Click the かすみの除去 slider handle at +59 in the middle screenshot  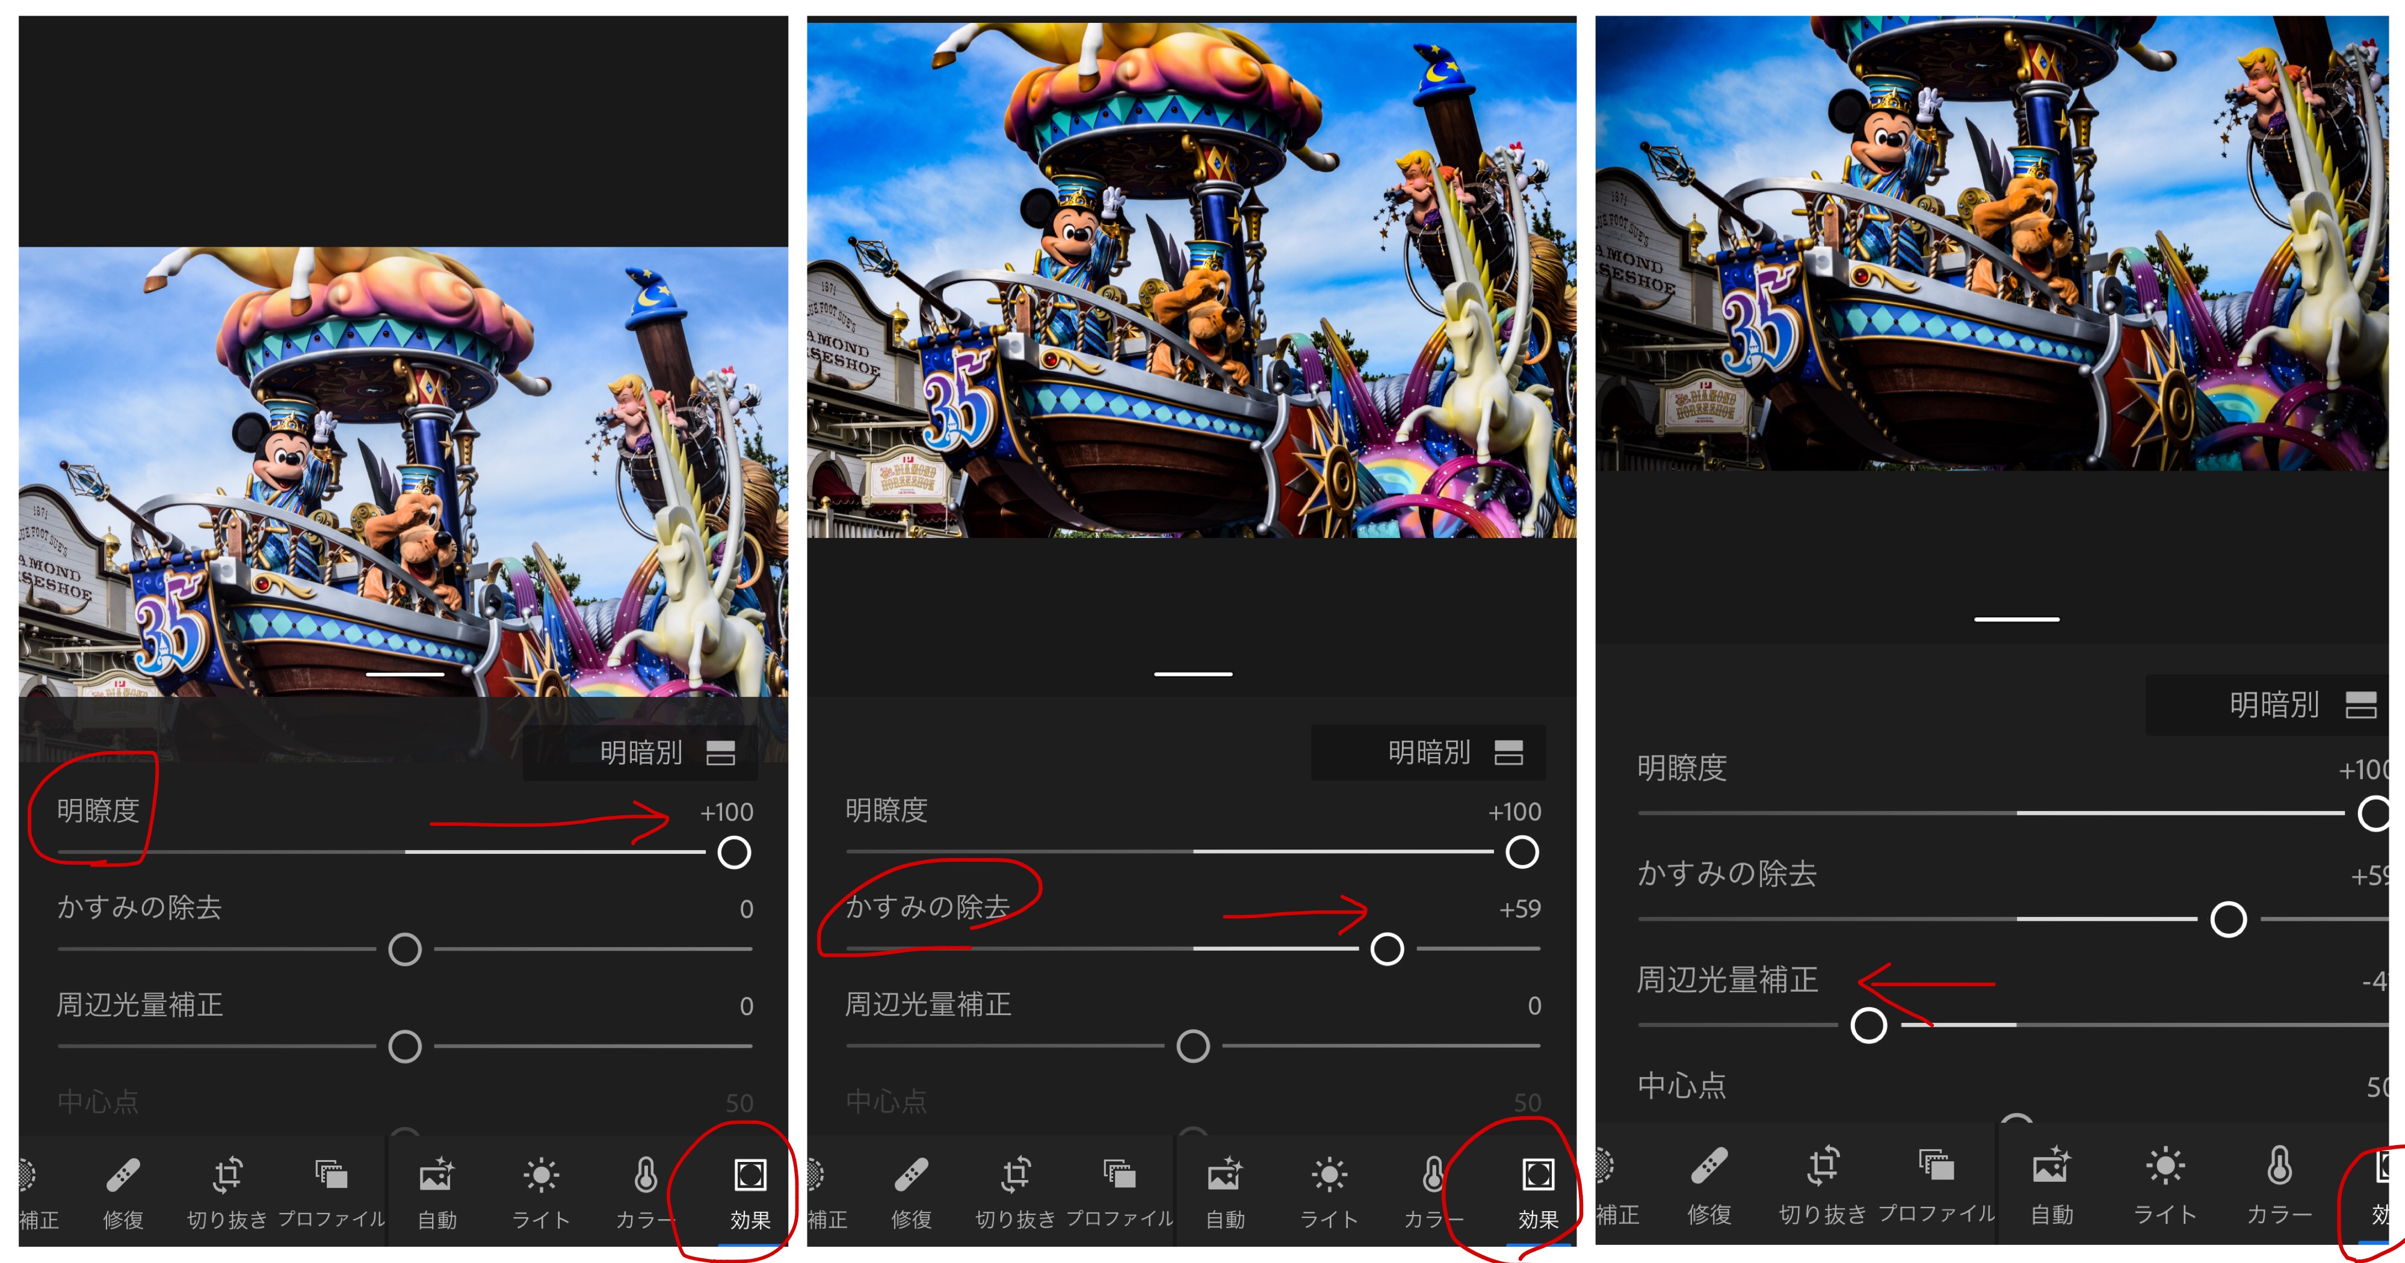point(1386,950)
